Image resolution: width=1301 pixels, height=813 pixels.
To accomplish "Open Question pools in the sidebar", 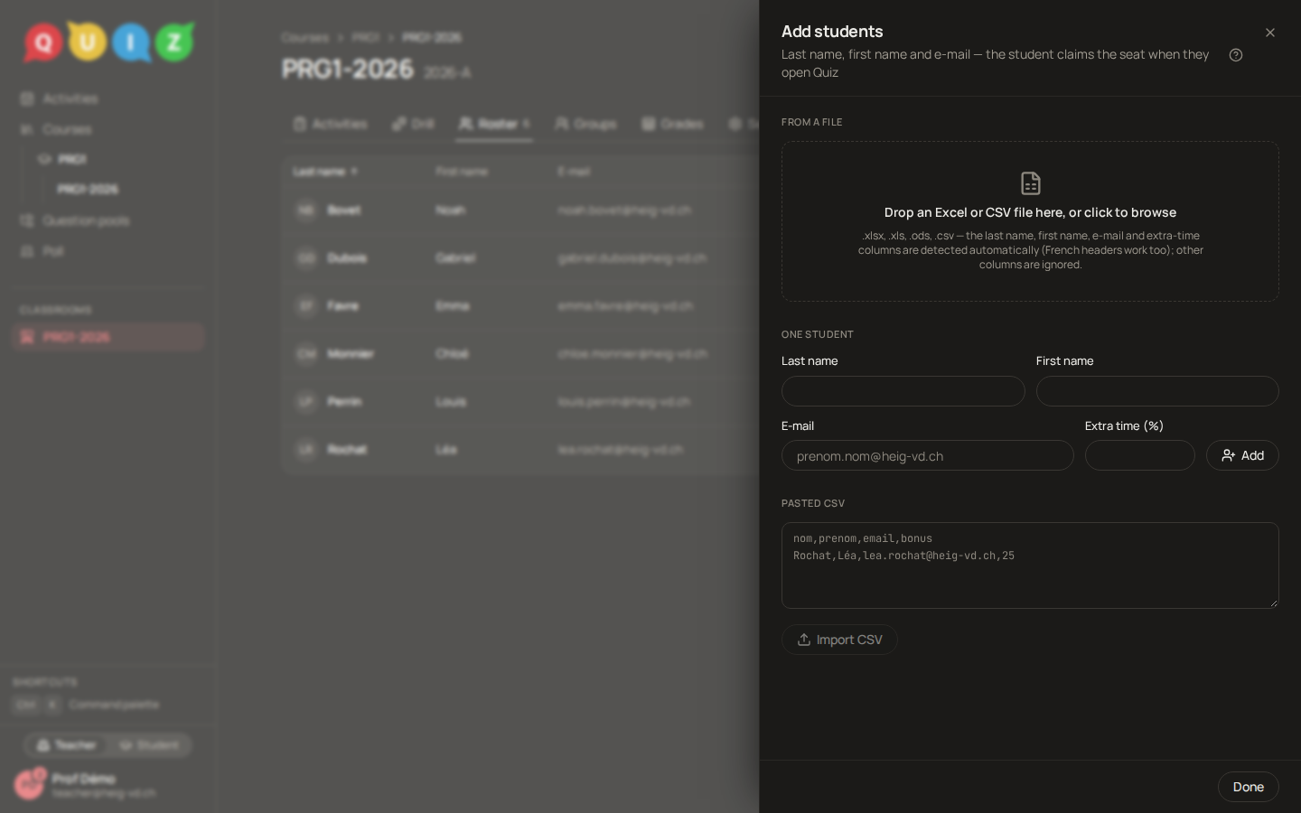I will coord(108,220).
